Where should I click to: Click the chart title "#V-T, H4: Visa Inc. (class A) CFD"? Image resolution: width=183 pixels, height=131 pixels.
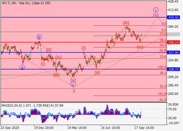coord(26,3)
